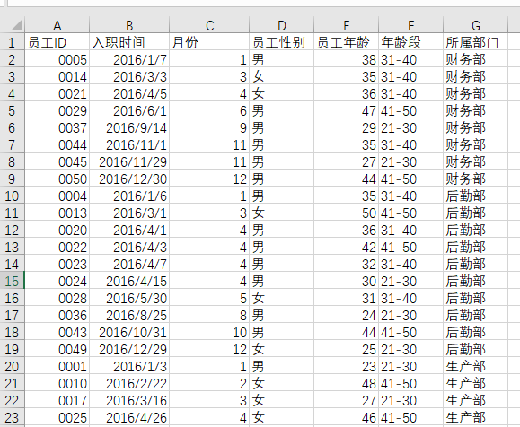Select row 1 header
The image size is (520, 427).
[x=12, y=43]
